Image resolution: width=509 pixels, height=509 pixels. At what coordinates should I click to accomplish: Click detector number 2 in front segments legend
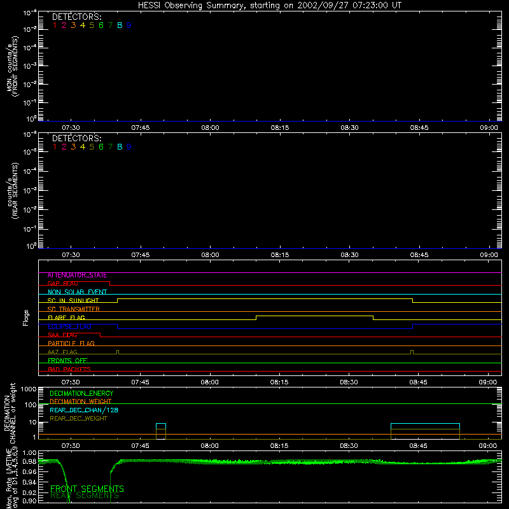point(64,25)
